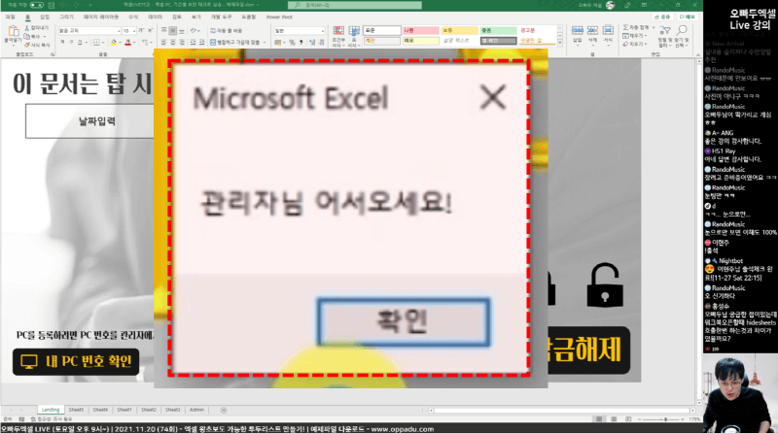Click the 서식 복사 format painter icon
The image size is (778, 433).
(27, 45)
